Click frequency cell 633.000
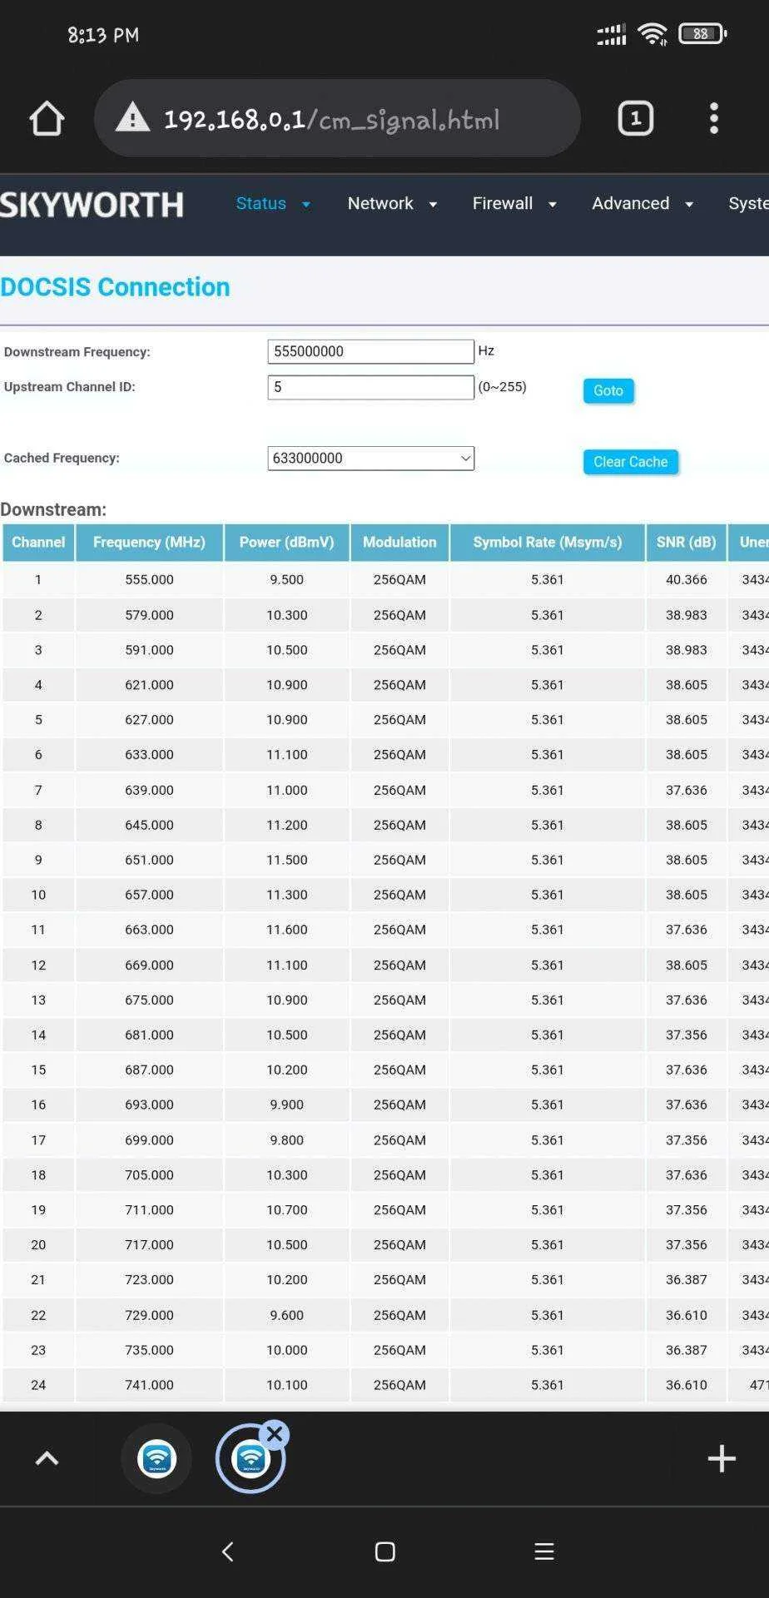The width and height of the screenshot is (769, 1598). click(149, 755)
